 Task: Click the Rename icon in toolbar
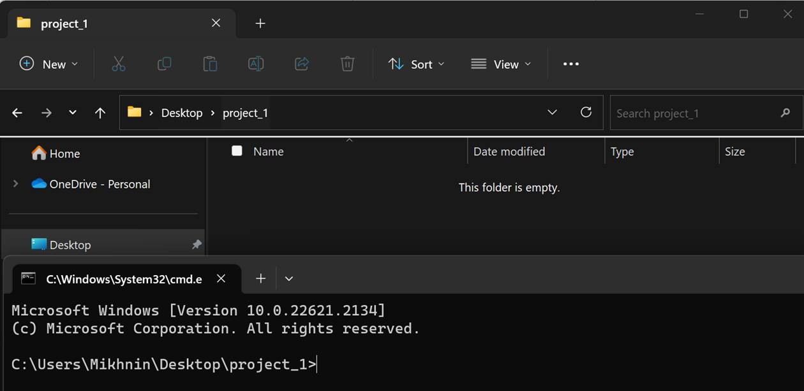pyautogui.click(x=256, y=64)
